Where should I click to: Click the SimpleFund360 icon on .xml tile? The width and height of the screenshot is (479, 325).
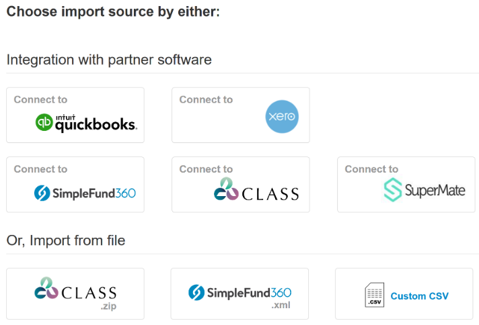[x=196, y=292]
